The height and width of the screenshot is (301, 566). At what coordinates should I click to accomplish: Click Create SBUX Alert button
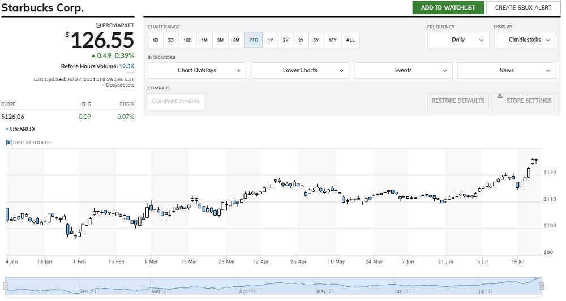pos(523,7)
